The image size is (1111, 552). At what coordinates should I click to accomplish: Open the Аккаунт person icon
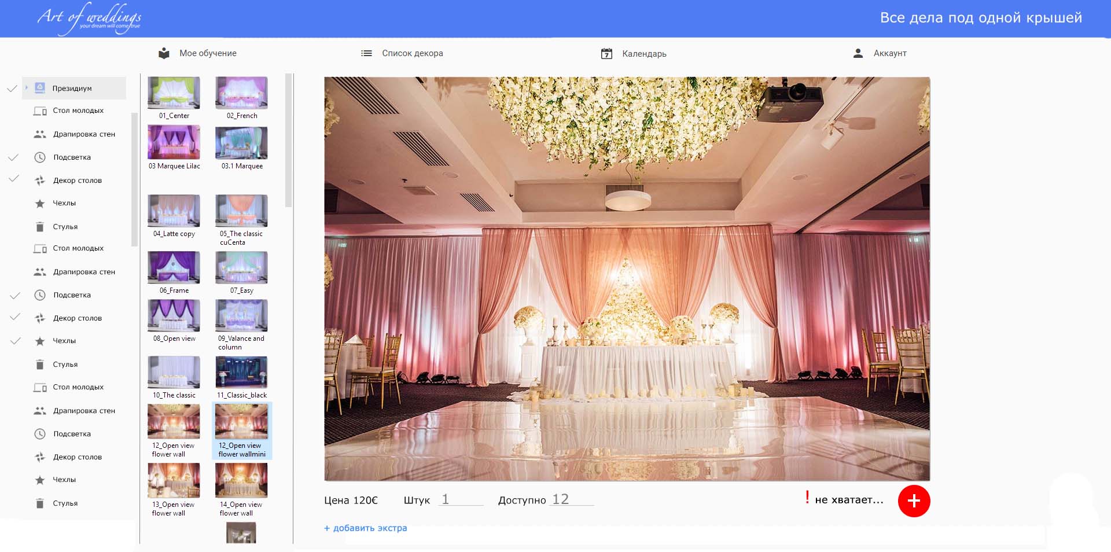(x=858, y=53)
